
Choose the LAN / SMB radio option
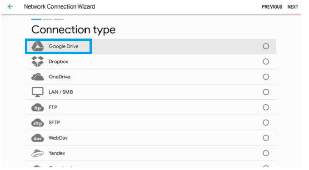[266, 92]
